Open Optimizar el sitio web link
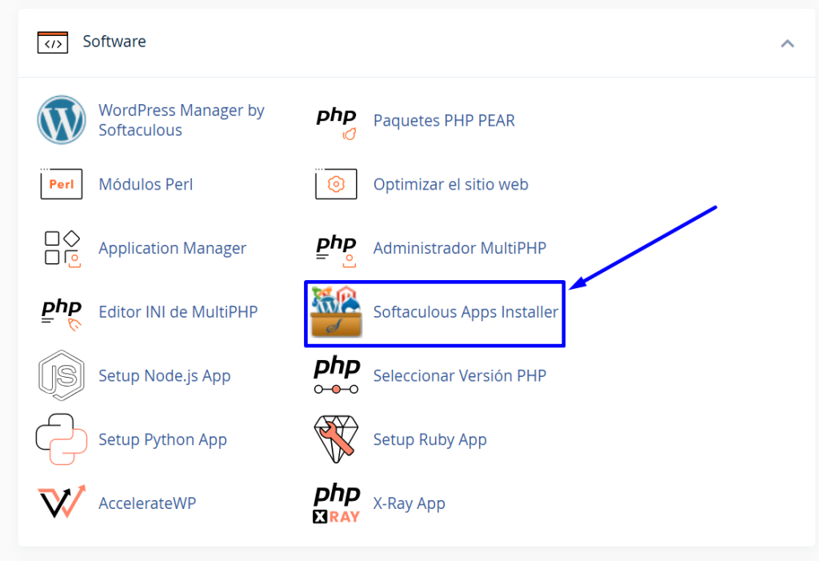Image resolution: width=819 pixels, height=561 pixels. 451,184
